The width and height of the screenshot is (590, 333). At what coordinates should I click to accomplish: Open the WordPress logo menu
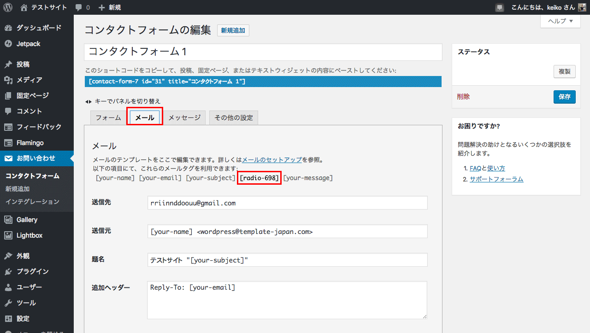tap(8, 7)
